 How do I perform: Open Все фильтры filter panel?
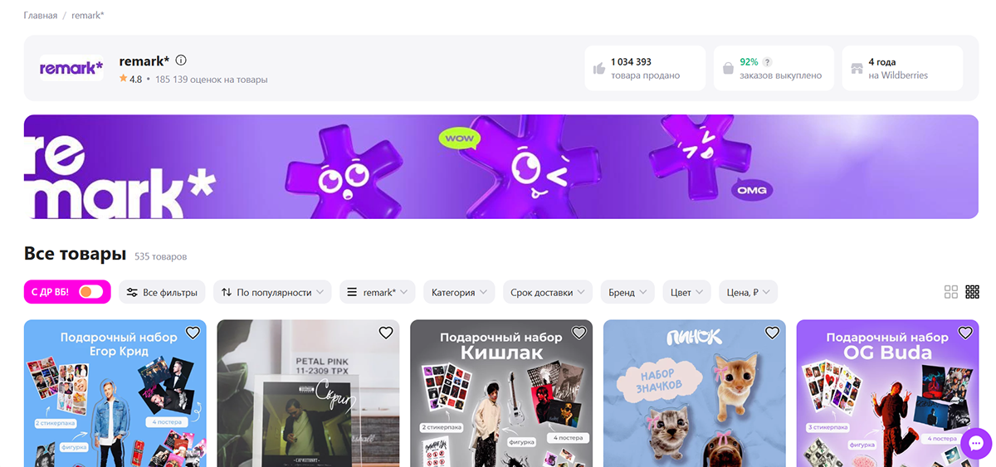(163, 292)
